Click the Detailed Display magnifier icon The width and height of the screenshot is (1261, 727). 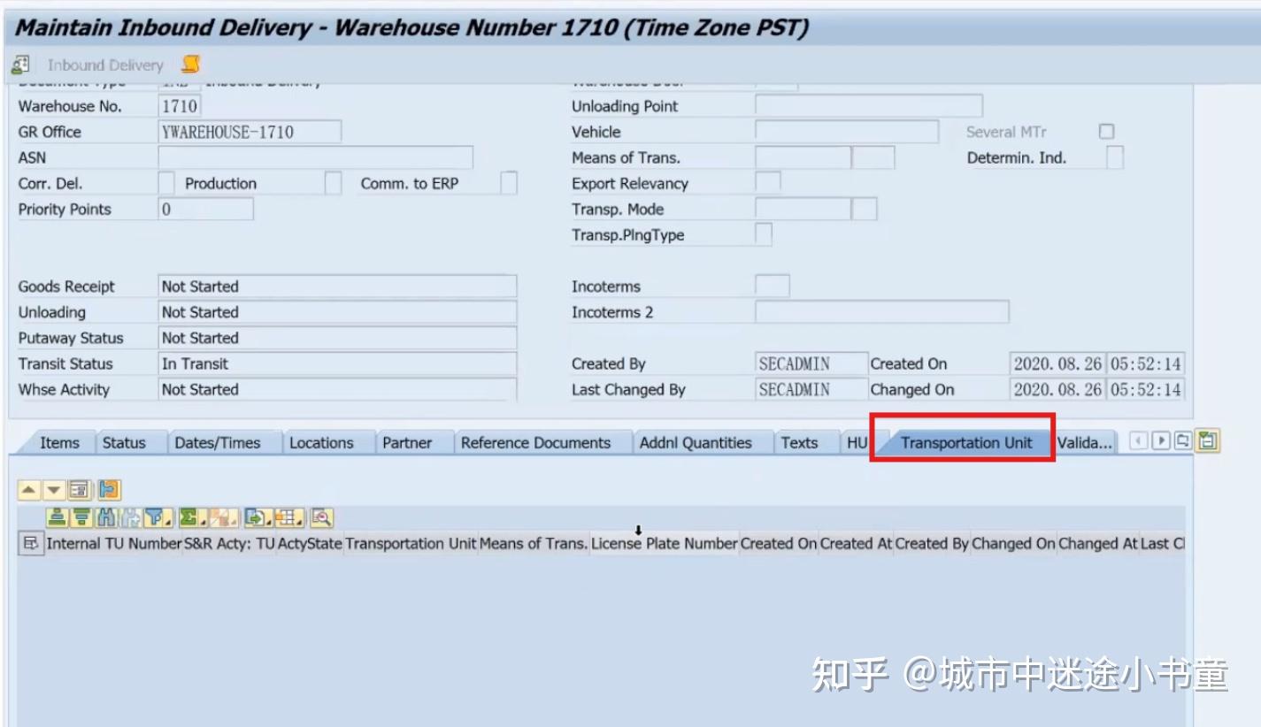(x=321, y=517)
